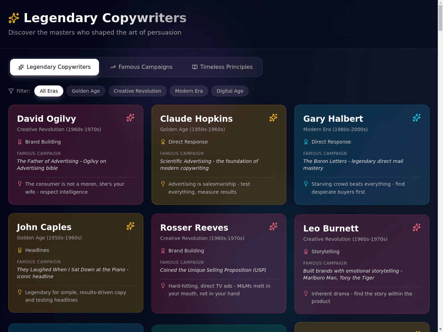Viewport: 443px width, 332px height.
Task: Click the lightbulb icon on David Ogilvy card
Action: (x=20, y=184)
